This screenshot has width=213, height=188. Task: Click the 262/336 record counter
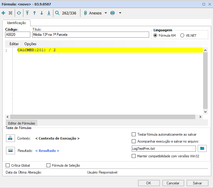click(69, 13)
